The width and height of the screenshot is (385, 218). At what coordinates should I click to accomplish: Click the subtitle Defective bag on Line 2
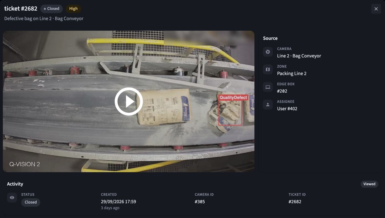pos(44,19)
